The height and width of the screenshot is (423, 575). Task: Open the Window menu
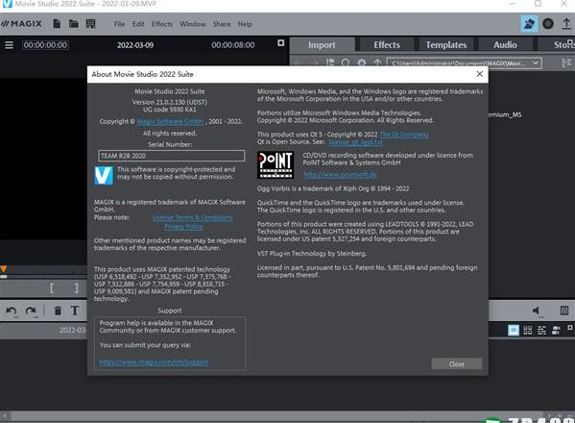click(193, 24)
